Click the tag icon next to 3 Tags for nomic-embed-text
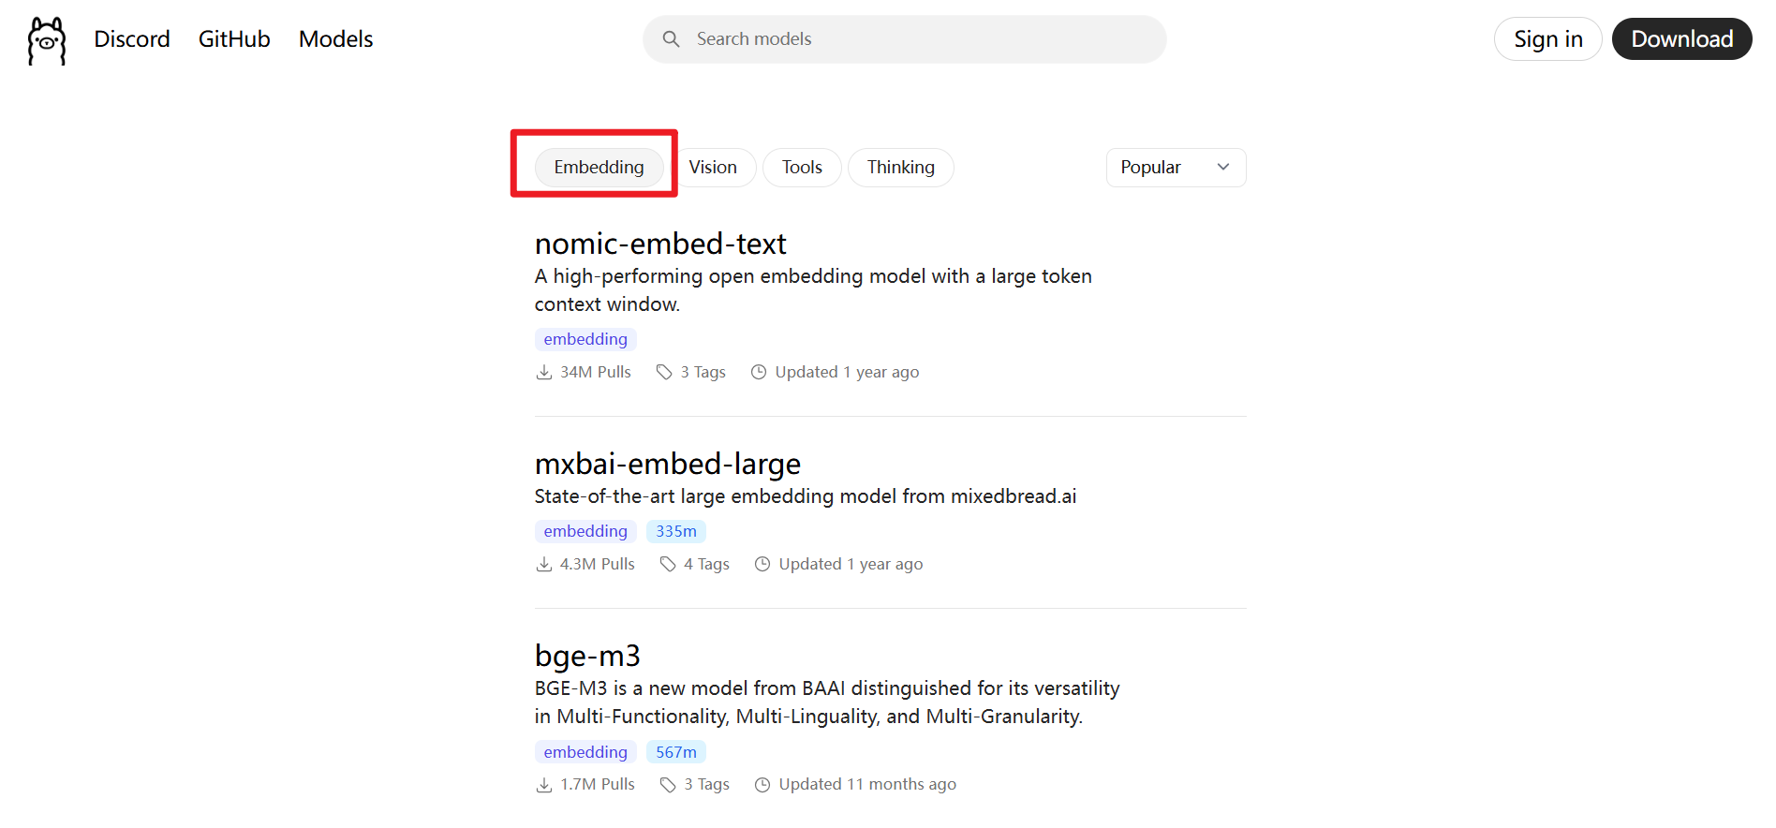The height and width of the screenshot is (828, 1776). 664,372
